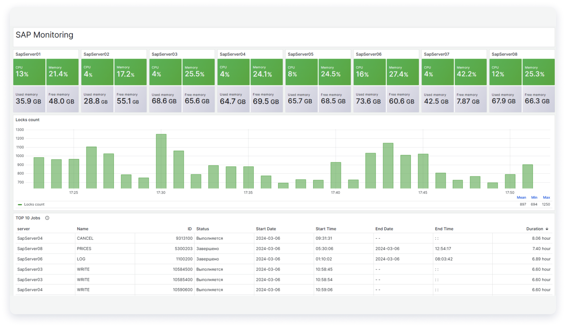Sort the table by Status column
The image size is (566, 327).
click(203, 229)
